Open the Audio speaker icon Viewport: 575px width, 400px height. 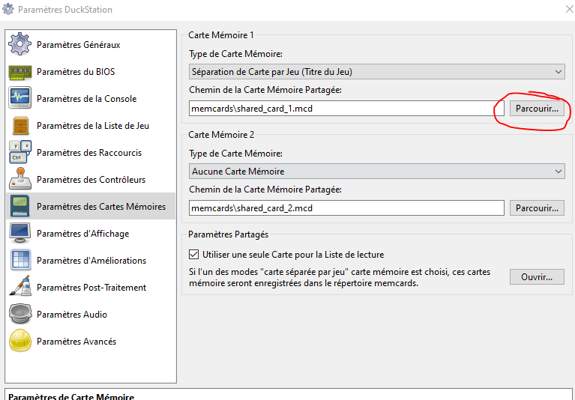point(20,315)
